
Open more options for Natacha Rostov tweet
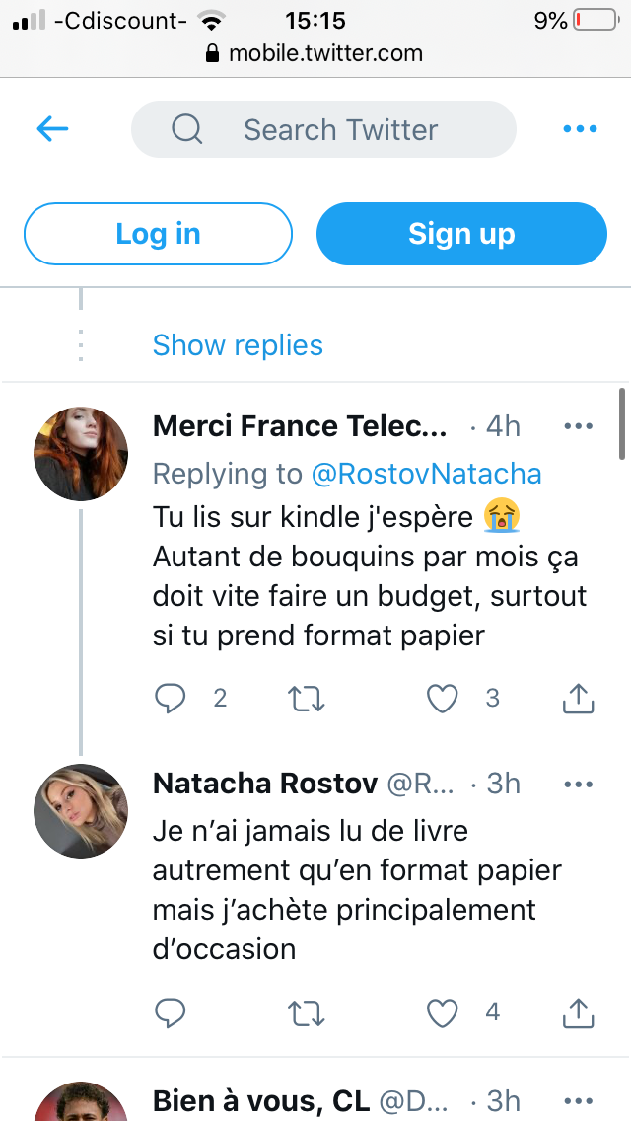pos(578,784)
